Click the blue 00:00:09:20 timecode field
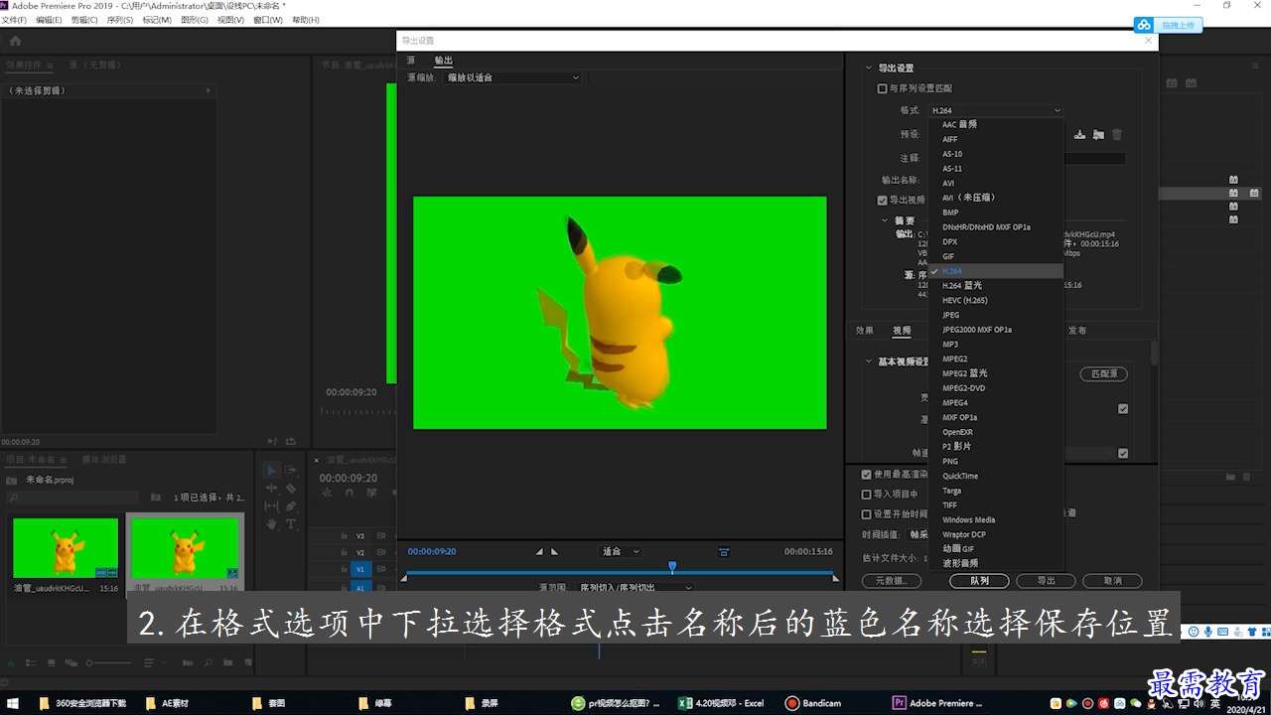Screen dimensions: 1271x715 pos(432,551)
